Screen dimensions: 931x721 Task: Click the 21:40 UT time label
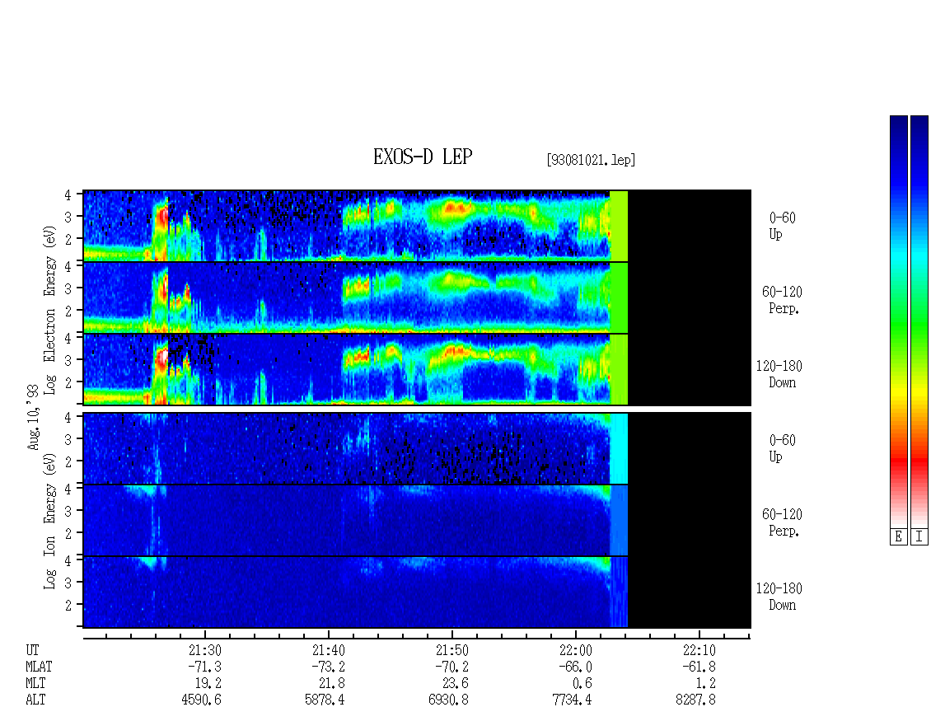coord(329,650)
